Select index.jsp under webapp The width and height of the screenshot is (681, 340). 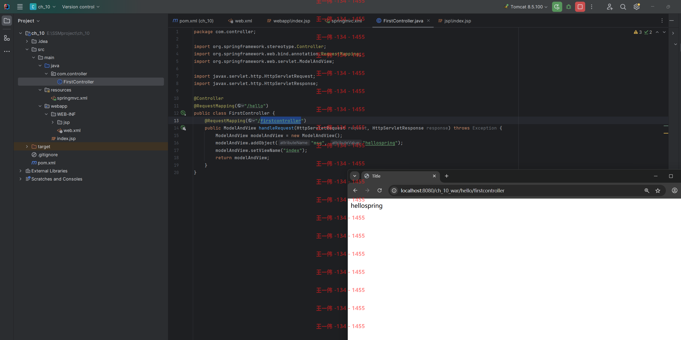[64, 138]
